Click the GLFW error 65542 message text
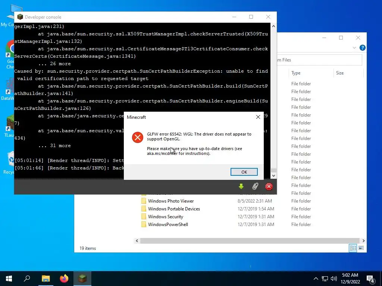This screenshot has height=286, width=382. point(199,136)
